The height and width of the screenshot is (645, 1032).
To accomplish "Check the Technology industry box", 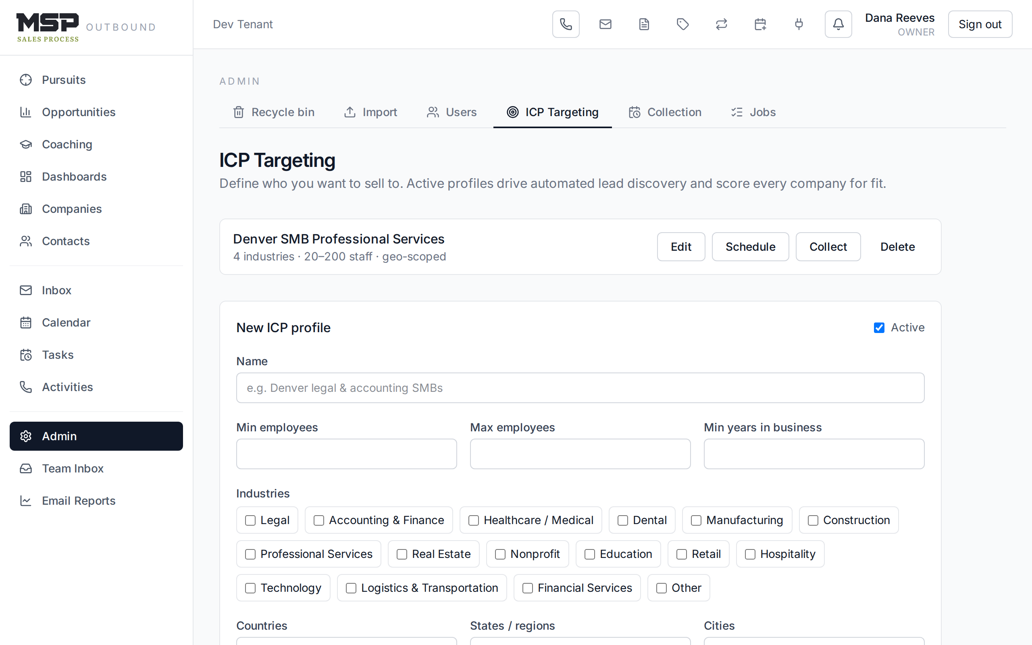I will 250,588.
